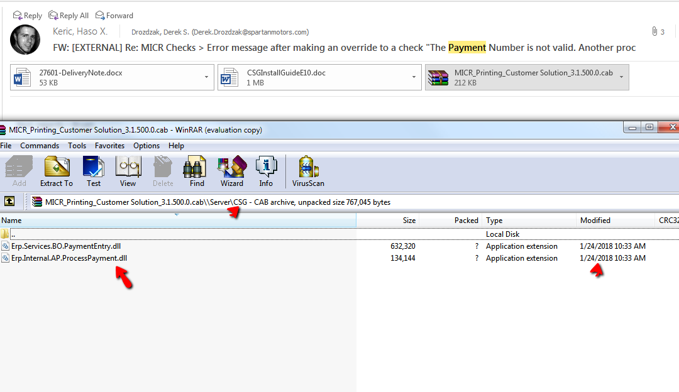Viewport: 679px width, 392px height.
Task: Click the Info toolbar icon
Action: (266, 171)
